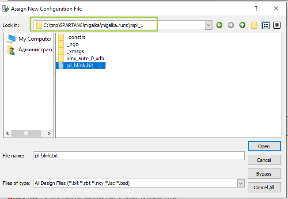288x199 pixels.
Task: Click the greyed forward arrow icon
Action: click(231, 25)
